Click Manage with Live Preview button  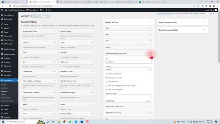(41, 16)
